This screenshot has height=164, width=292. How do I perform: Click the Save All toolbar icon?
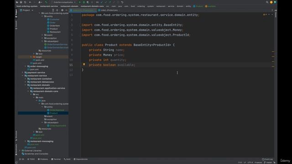pyautogui.click(x=21, y=2)
